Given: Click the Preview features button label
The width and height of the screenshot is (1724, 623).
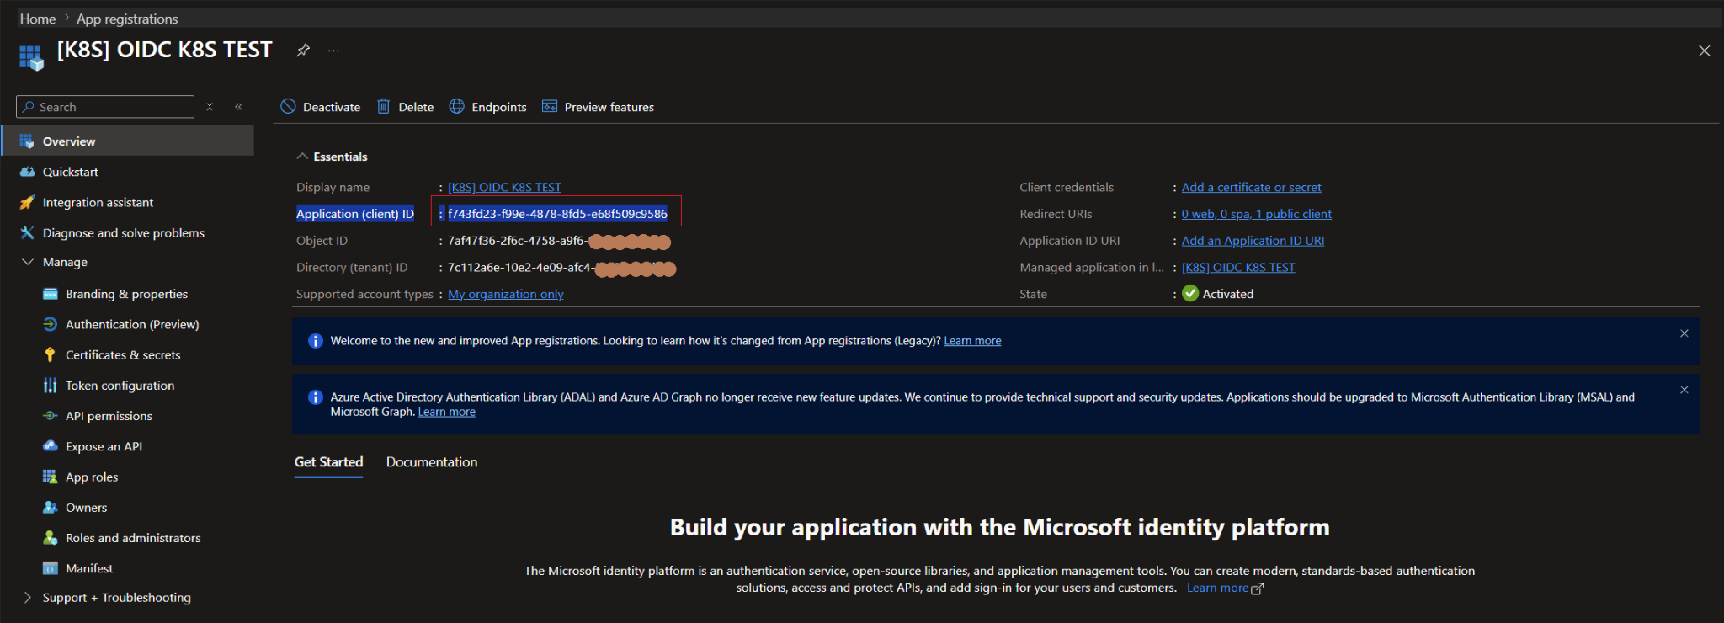Looking at the screenshot, I should tap(609, 107).
